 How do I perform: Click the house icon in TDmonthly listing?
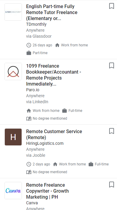point(57,45)
